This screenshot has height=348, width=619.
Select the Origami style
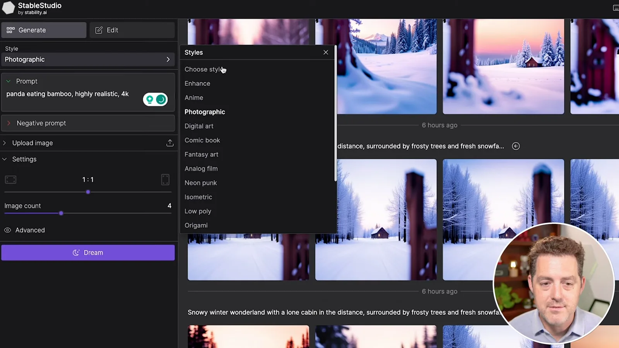[196, 225]
